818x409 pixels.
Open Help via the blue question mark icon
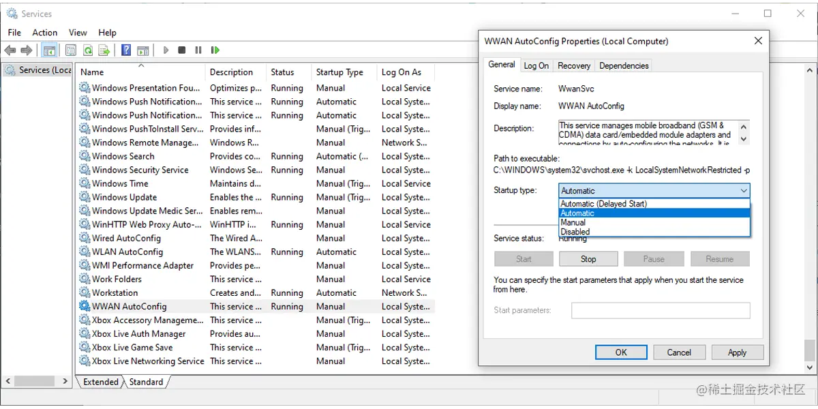pos(126,50)
